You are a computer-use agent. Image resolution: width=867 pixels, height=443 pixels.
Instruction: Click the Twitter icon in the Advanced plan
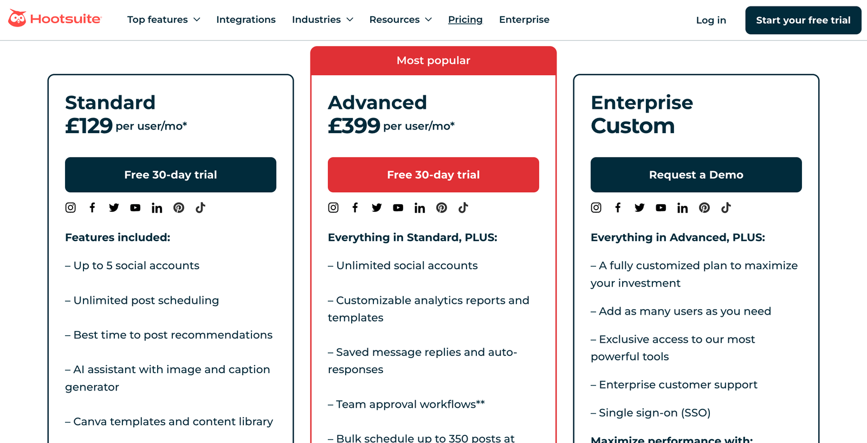pos(377,207)
